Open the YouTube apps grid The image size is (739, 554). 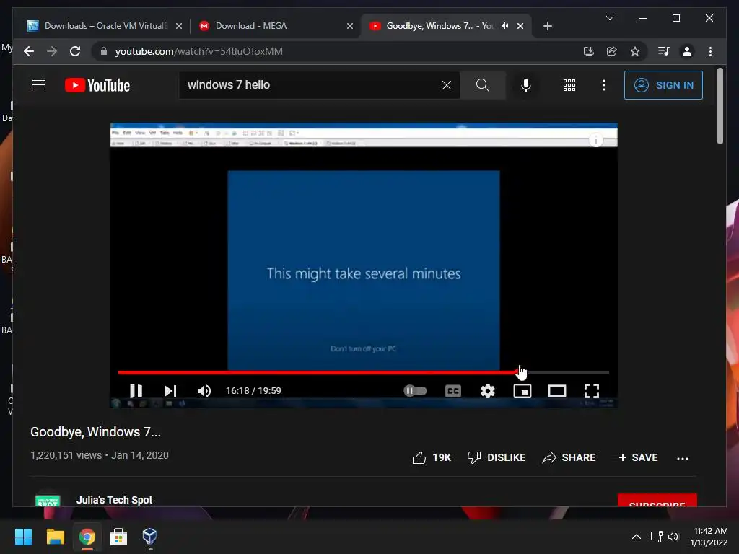(569, 85)
